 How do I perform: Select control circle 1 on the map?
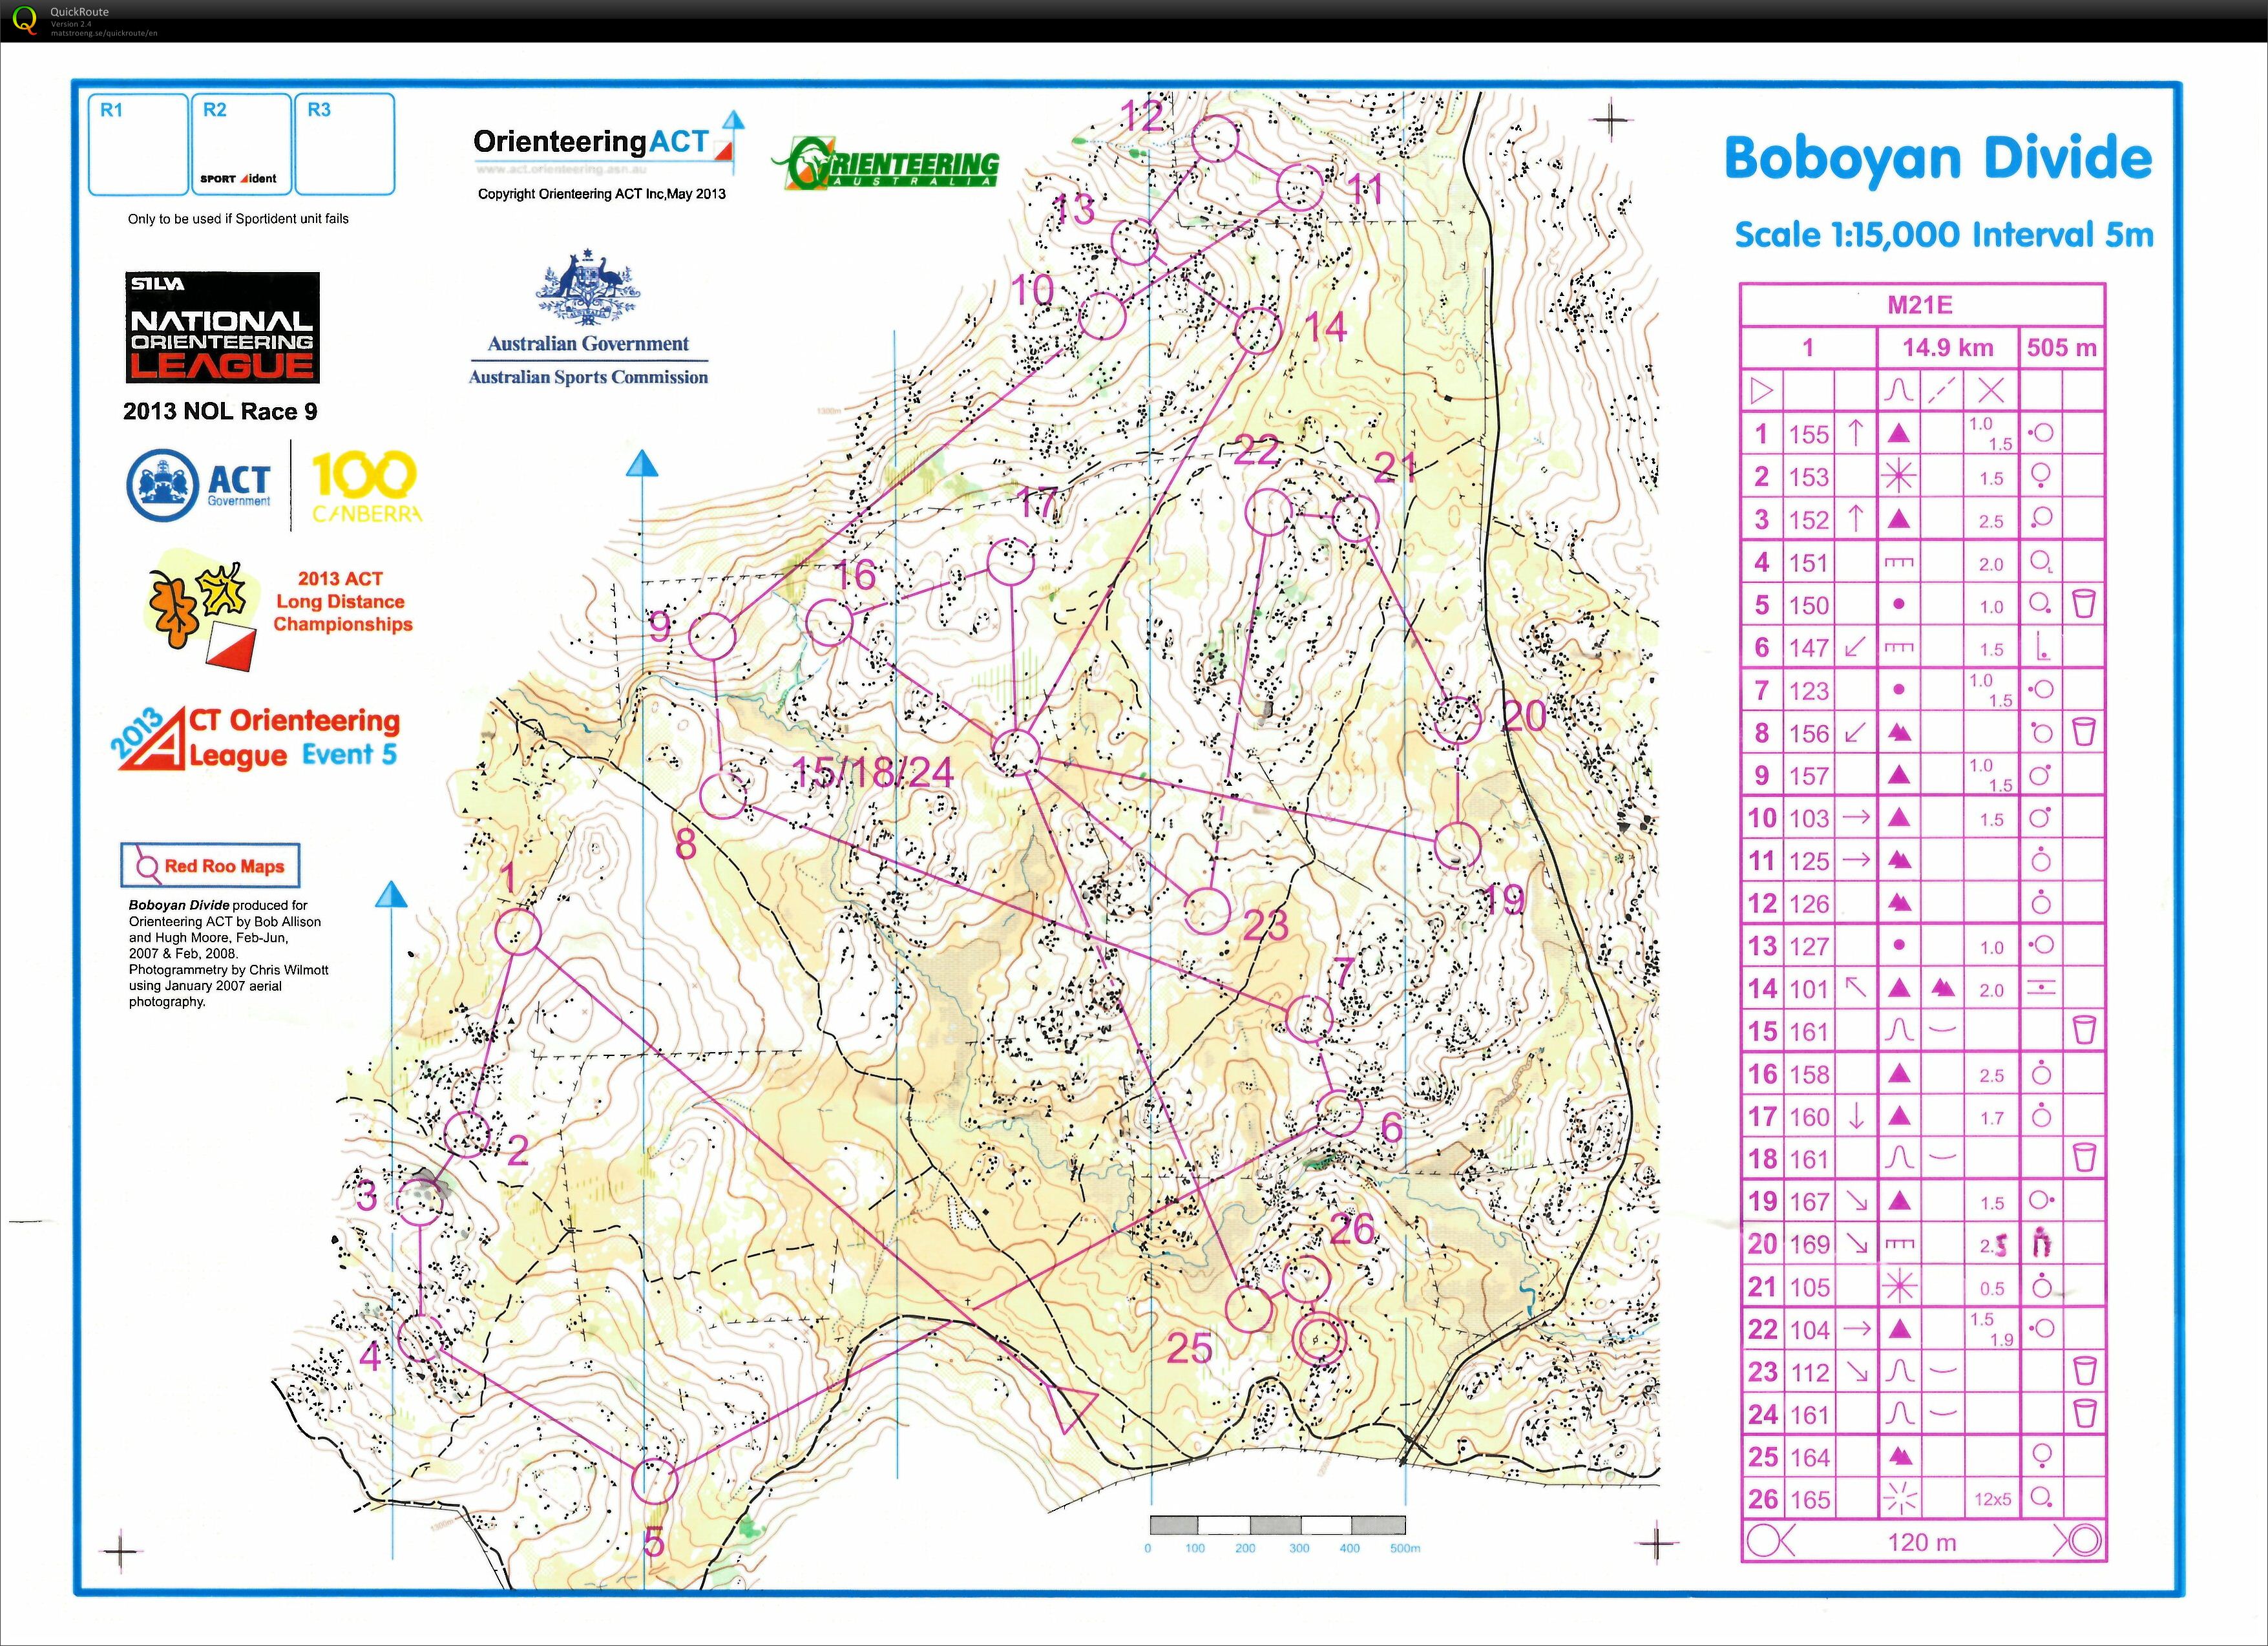coord(518,932)
